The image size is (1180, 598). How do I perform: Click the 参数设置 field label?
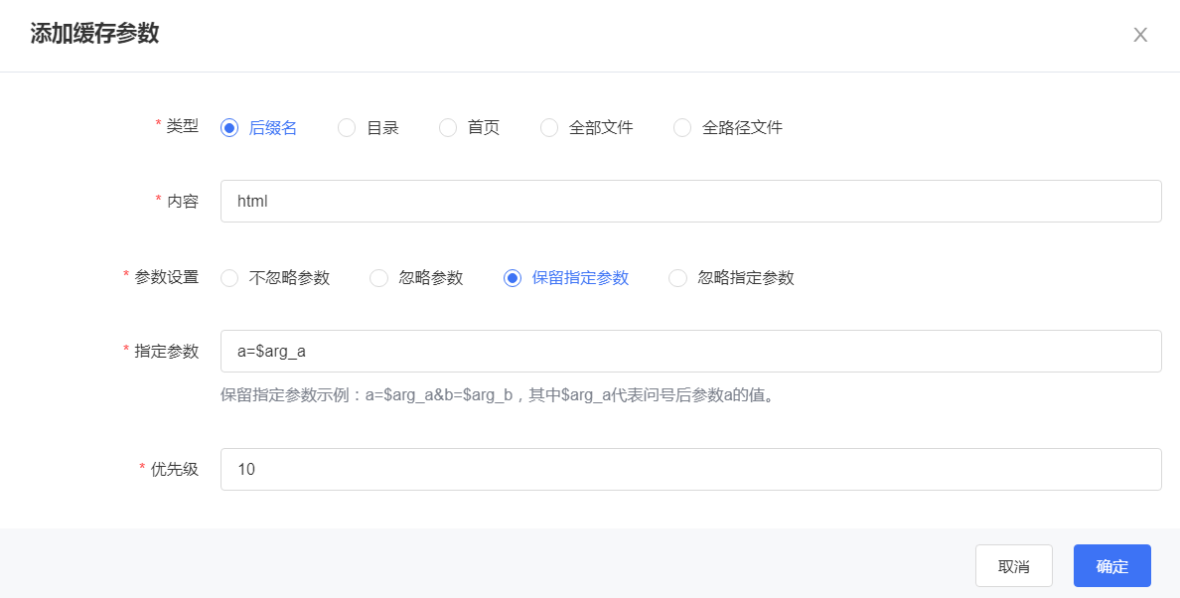pos(166,277)
